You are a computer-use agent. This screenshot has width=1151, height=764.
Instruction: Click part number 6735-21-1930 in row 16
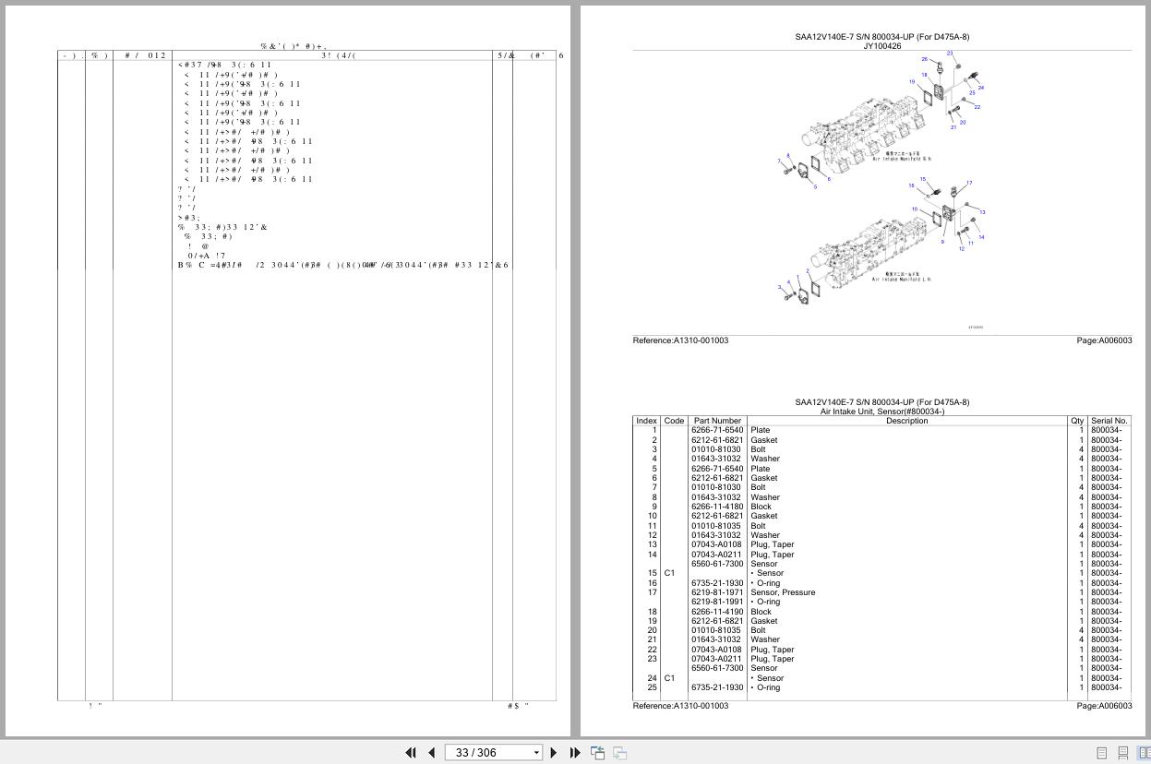click(x=717, y=583)
